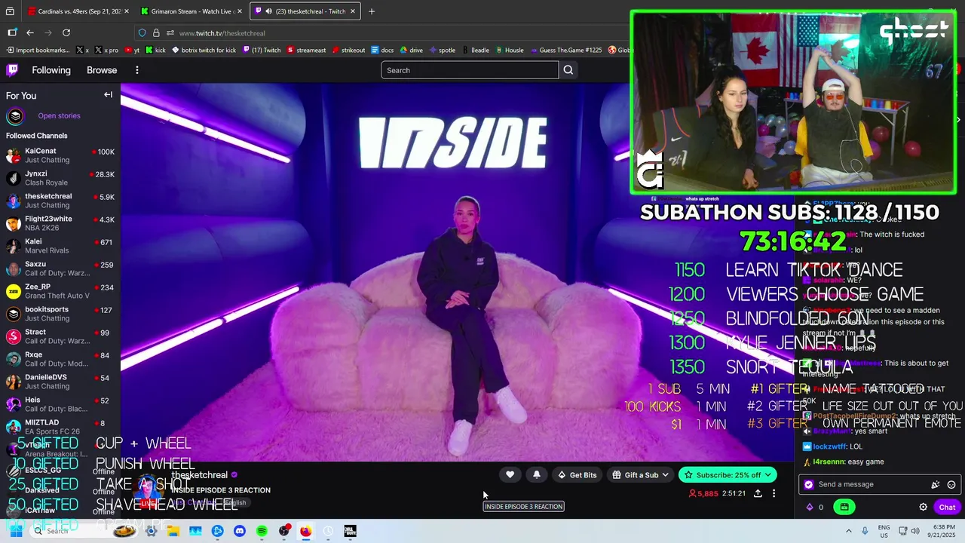This screenshot has width=965, height=543.
Task: Open the tab list icon at top left
Action: tap(10, 11)
